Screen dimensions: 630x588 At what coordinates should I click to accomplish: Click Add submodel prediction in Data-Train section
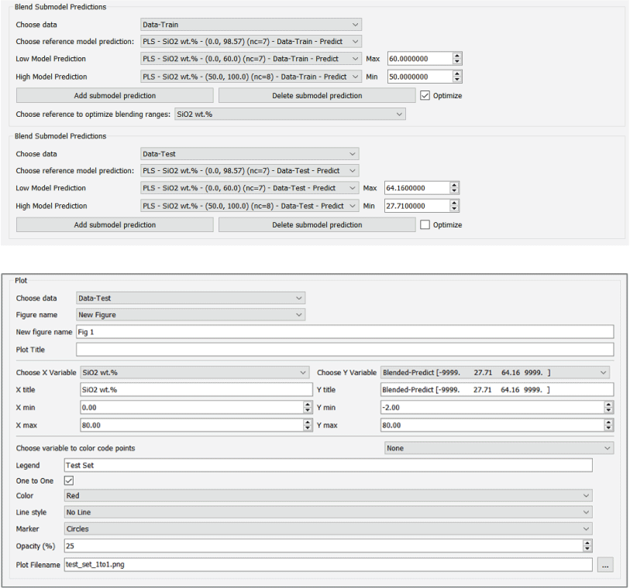coord(115,96)
